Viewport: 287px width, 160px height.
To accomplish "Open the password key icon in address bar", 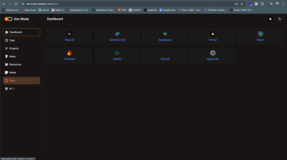I will coord(236,4).
